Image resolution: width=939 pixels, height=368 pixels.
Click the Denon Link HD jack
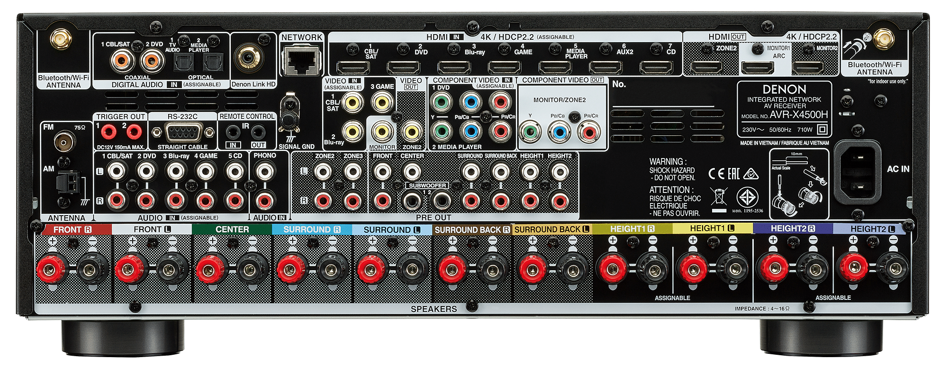point(248,58)
